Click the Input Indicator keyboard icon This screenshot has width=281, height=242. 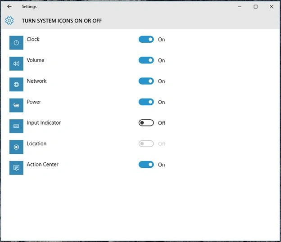tap(16, 126)
